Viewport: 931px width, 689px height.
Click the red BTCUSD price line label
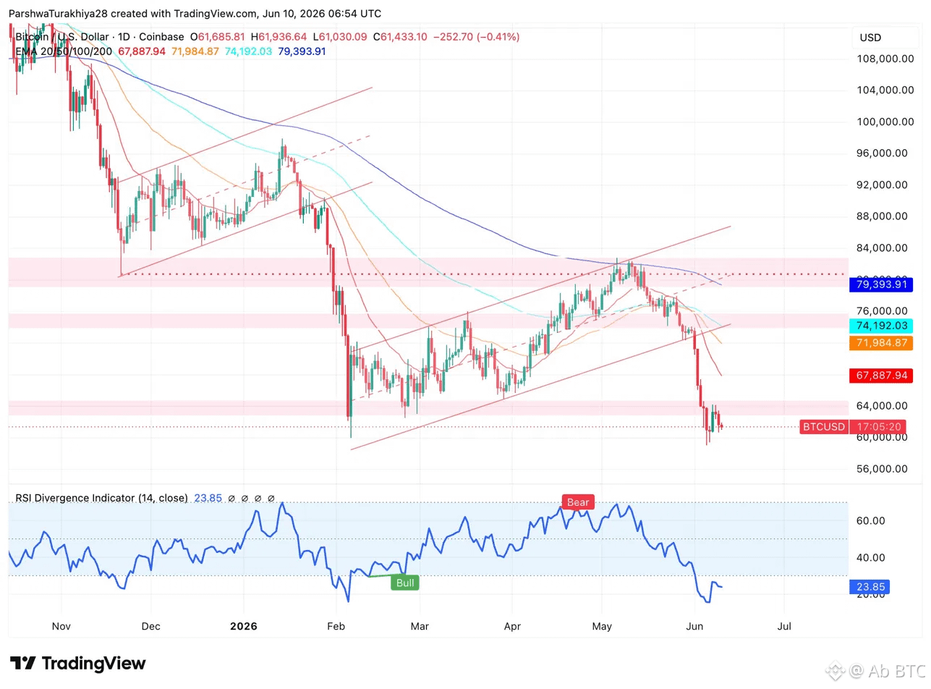(823, 427)
